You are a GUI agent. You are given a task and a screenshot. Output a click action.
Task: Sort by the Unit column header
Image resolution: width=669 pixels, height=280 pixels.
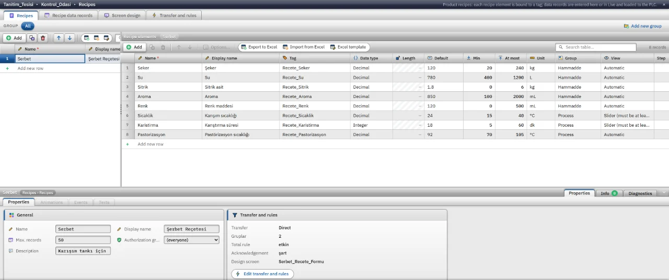(x=540, y=58)
